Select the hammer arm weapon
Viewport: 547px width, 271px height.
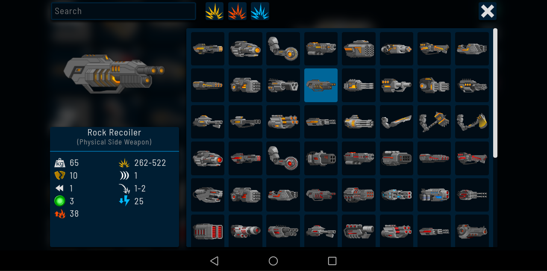coord(434,122)
